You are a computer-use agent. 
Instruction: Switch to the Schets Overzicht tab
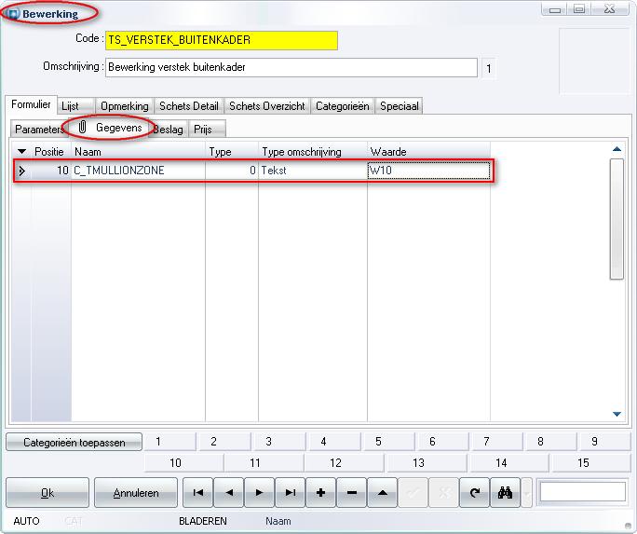point(267,106)
